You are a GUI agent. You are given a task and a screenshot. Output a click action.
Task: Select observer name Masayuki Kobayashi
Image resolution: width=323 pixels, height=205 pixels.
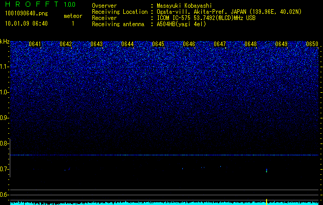point(184,6)
